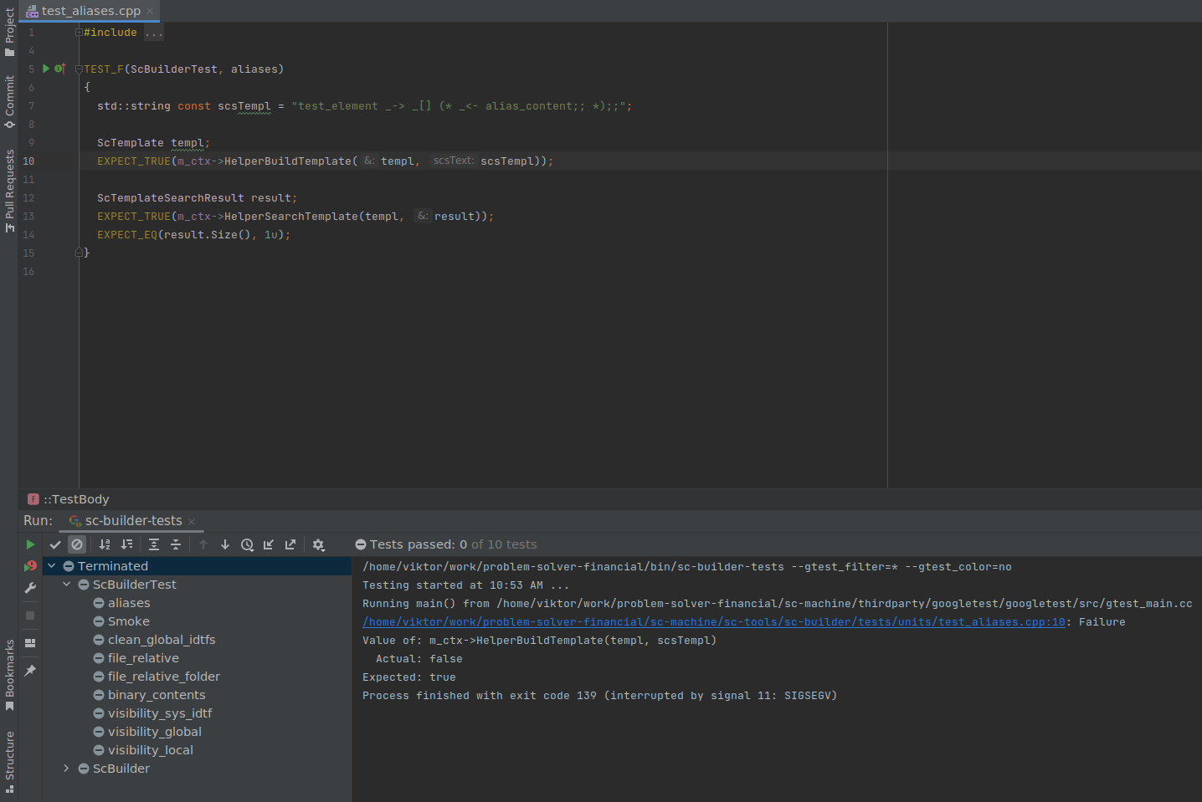
Task: Close the sc-builder-tests run tab
Action: [x=192, y=521]
